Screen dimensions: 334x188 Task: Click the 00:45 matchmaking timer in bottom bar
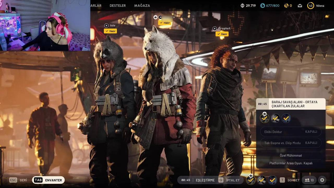[x=186, y=180]
